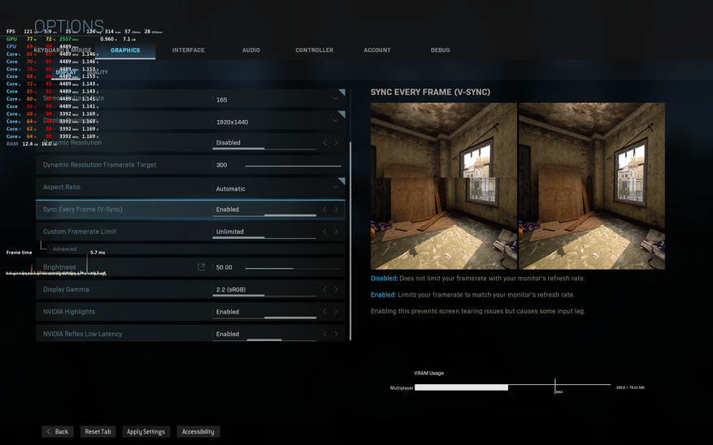Screen dimensions: 713x445
Task: Click left arrow for Dynamic Resolution
Action: [x=324, y=143]
